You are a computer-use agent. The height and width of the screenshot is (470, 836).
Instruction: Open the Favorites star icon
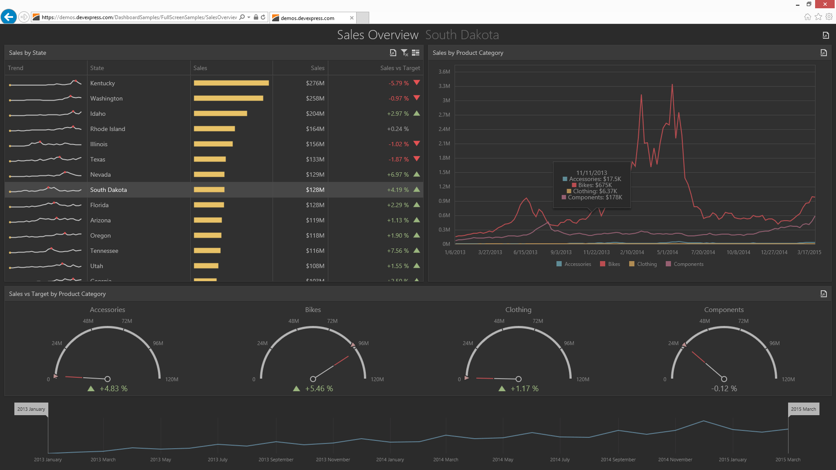click(819, 17)
